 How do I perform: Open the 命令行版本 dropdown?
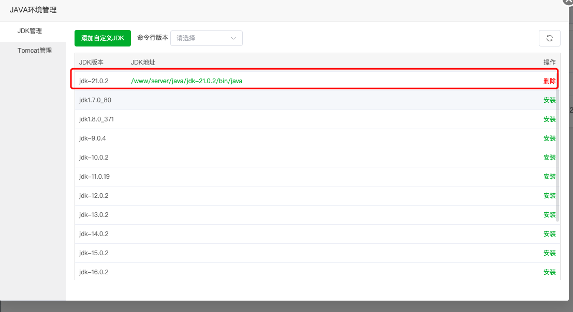tap(206, 38)
